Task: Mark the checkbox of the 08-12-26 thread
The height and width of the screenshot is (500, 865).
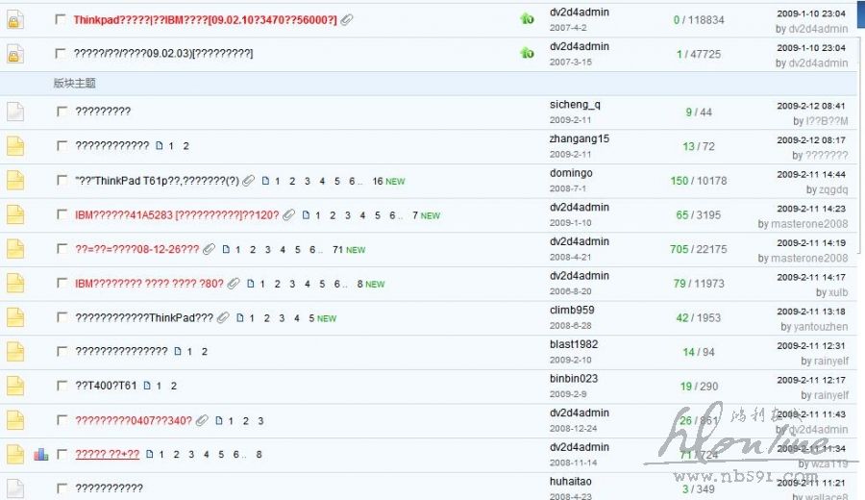Action: click(62, 248)
